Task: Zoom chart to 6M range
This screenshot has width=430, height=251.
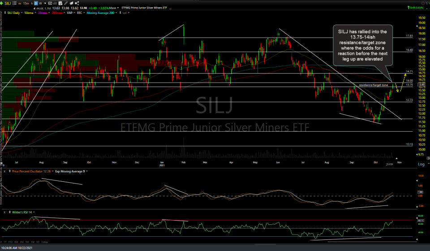Action: [x=16, y=242]
